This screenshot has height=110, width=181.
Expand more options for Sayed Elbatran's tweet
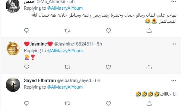pos(173,80)
